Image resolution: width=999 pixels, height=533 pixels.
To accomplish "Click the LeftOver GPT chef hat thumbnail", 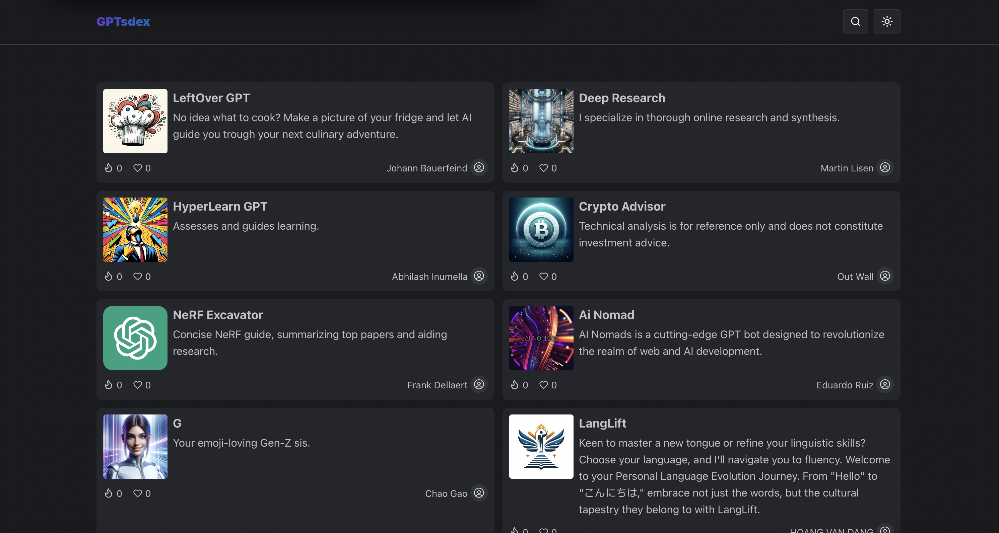I will coord(135,121).
